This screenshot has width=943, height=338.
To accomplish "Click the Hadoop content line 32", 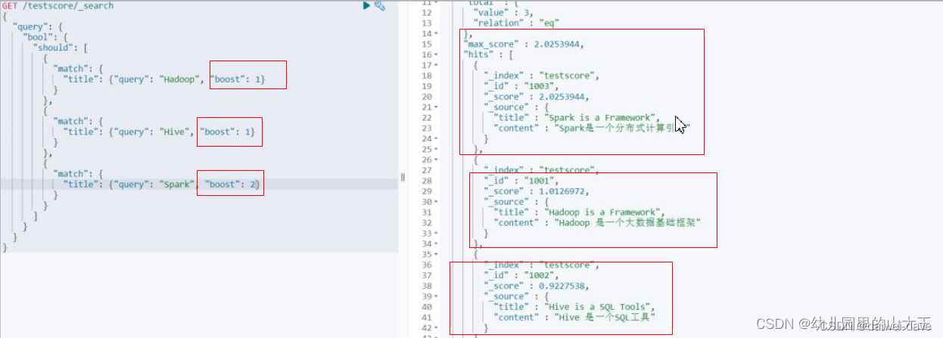I will 598,223.
